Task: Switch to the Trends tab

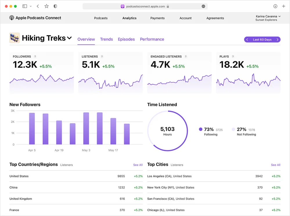Action: [106, 39]
